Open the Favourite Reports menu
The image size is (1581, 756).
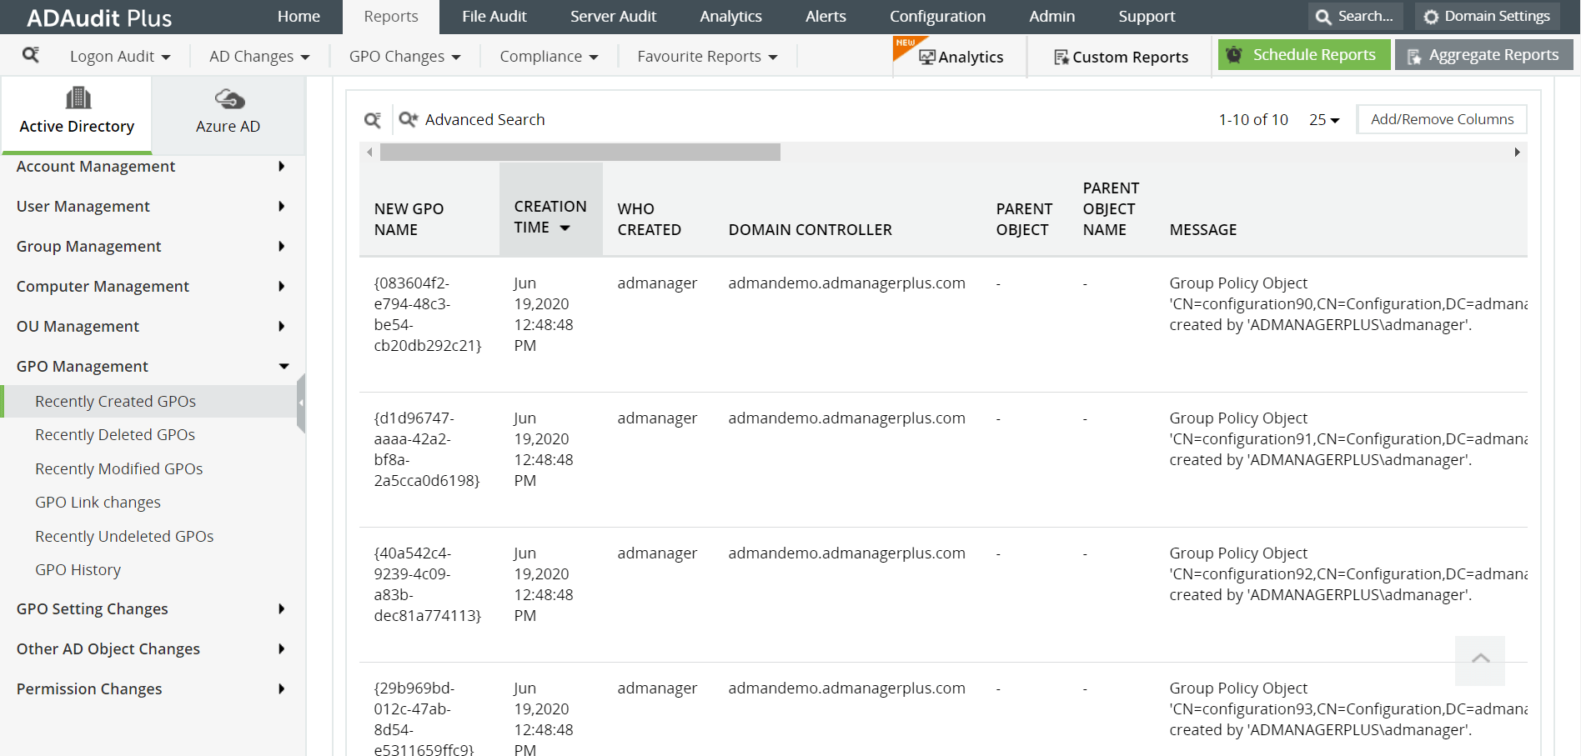click(706, 56)
